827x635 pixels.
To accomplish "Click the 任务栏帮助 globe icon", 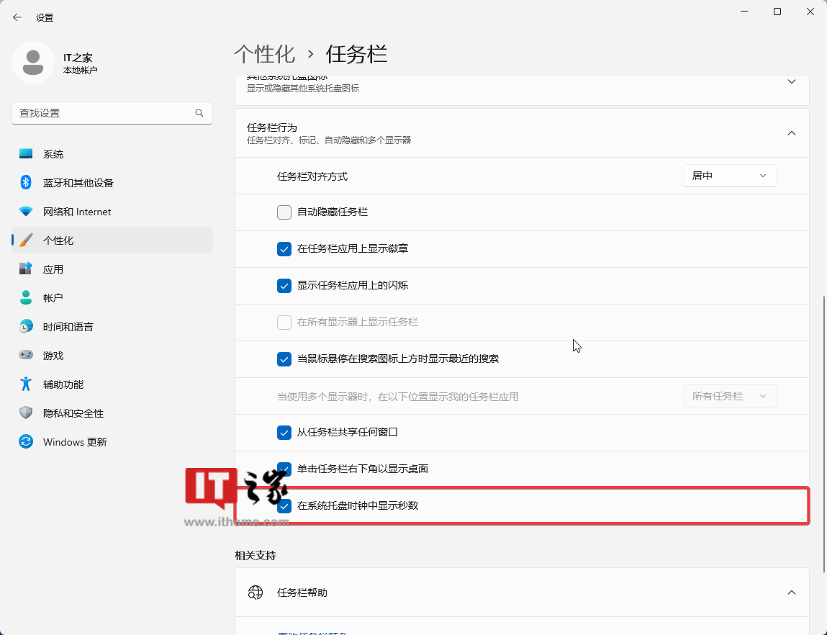I will tap(256, 593).
